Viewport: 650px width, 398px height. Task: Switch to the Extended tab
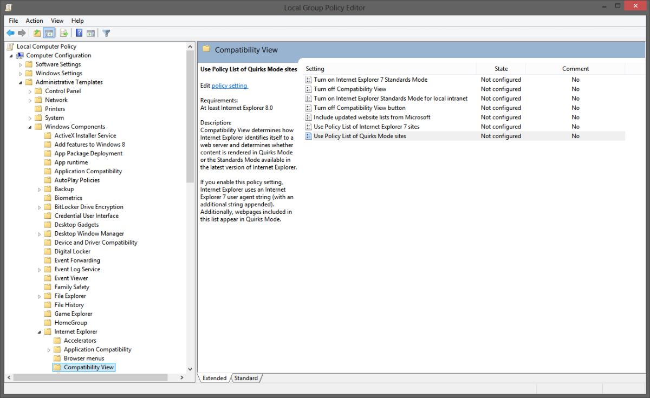(214, 378)
